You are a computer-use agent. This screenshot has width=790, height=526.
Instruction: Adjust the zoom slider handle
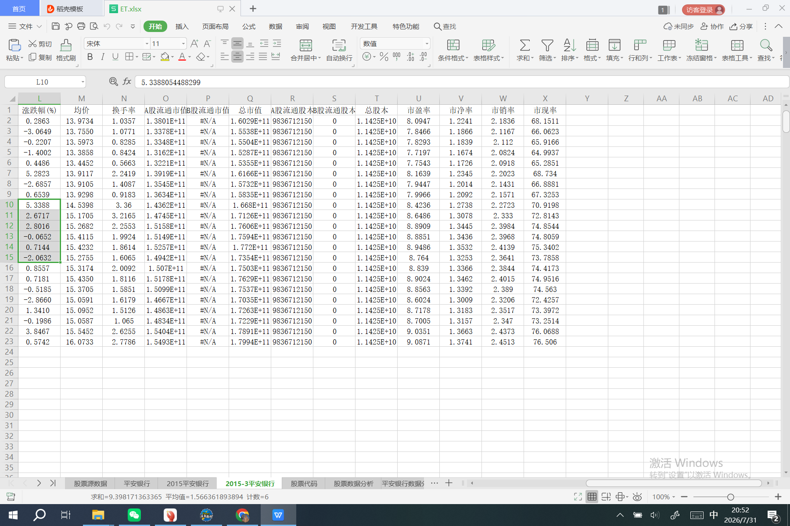tap(730, 497)
